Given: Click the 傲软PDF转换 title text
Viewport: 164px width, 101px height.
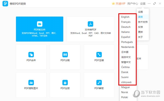Looking at the screenshot, I should point(18,4).
